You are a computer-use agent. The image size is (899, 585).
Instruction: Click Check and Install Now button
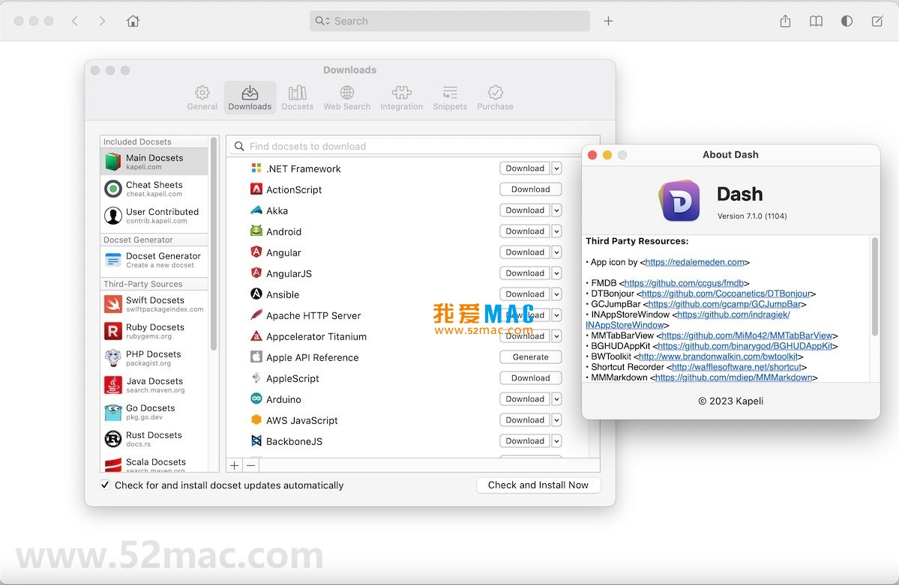click(x=538, y=485)
